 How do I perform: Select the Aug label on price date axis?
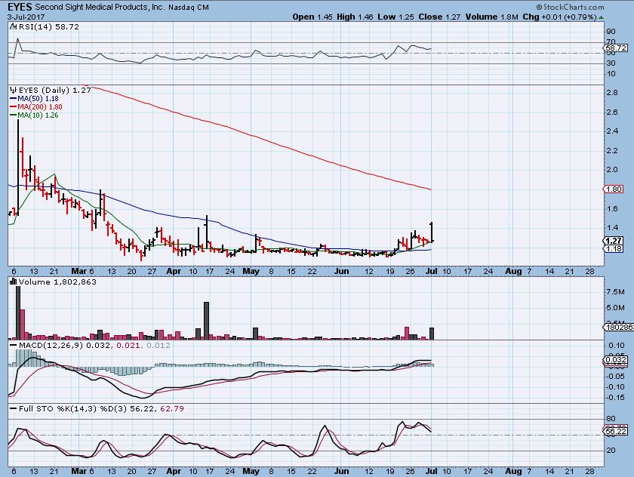[x=513, y=269]
